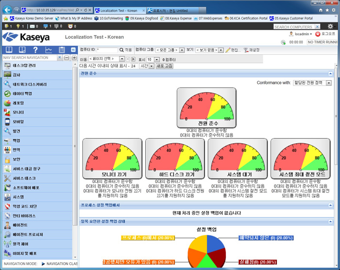This screenshot has width=340, height=270.
Task: Click green pie slice in 설정 백업 chart
Action: (x=206, y=261)
